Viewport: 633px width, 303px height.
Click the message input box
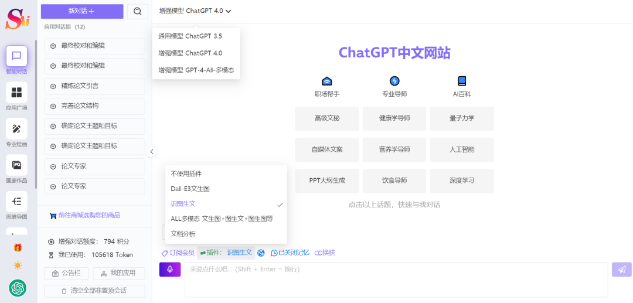tap(396, 280)
